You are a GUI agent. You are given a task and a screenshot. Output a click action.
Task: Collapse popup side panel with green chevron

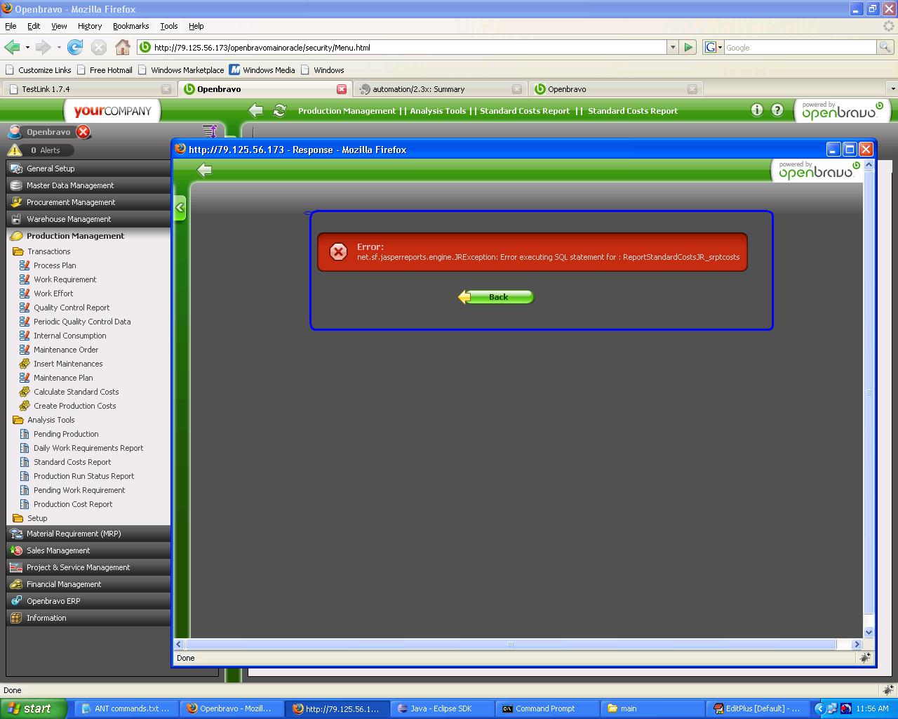pyautogui.click(x=180, y=207)
